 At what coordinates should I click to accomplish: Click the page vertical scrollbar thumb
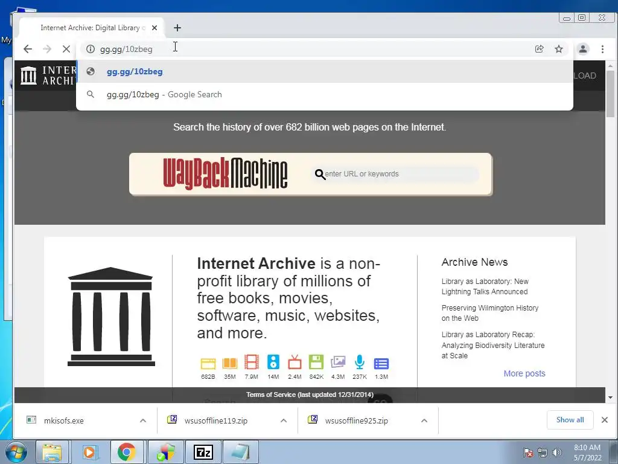tap(611, 94)
